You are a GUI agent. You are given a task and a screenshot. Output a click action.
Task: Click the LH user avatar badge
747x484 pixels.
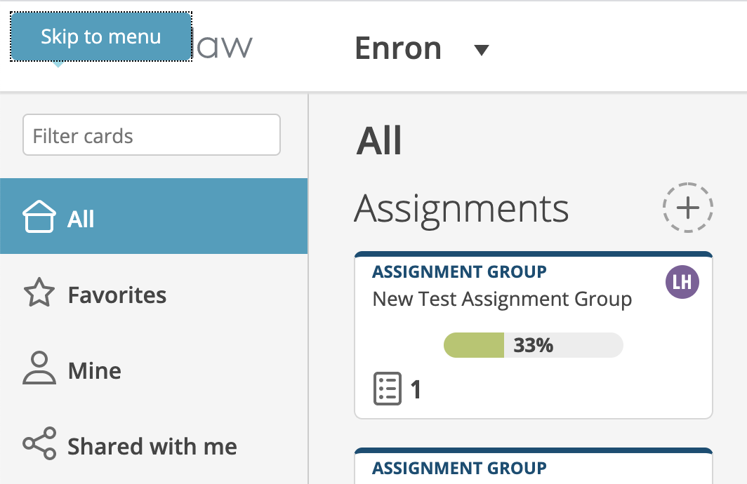pos(682,282)
